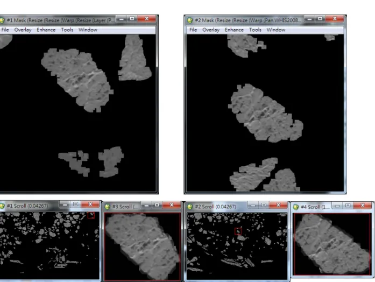The image size is (375, 282).
Task: Open Overlay menu in #2 Mask window
Action: [x=211, y=30]
